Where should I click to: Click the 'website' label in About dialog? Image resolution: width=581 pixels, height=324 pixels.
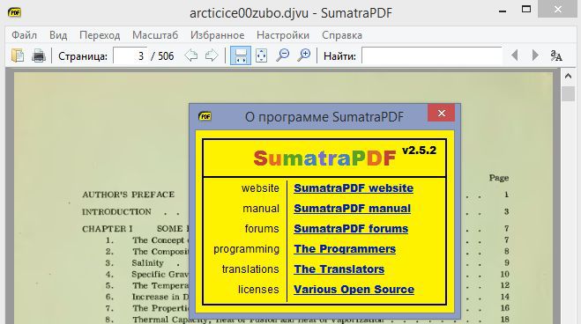260,188
